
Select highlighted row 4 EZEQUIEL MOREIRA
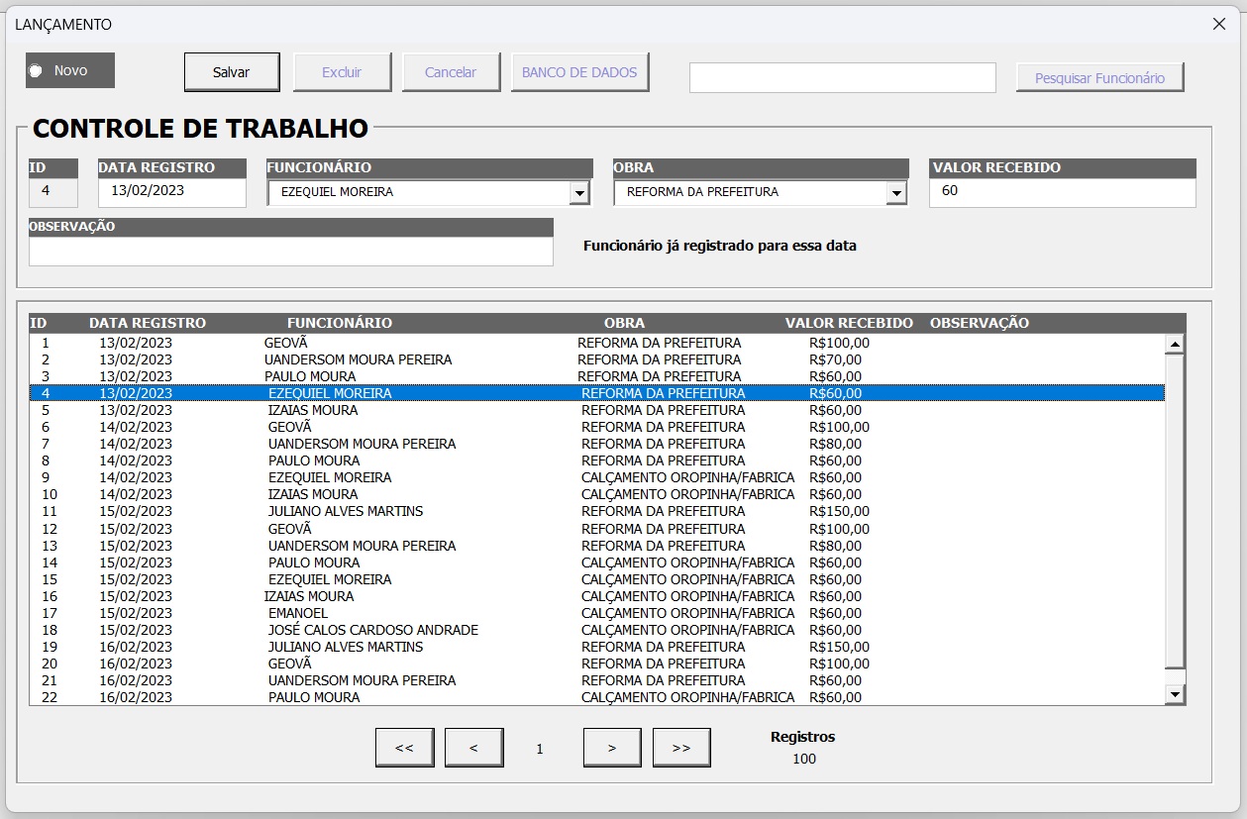[x=597, y=393]
